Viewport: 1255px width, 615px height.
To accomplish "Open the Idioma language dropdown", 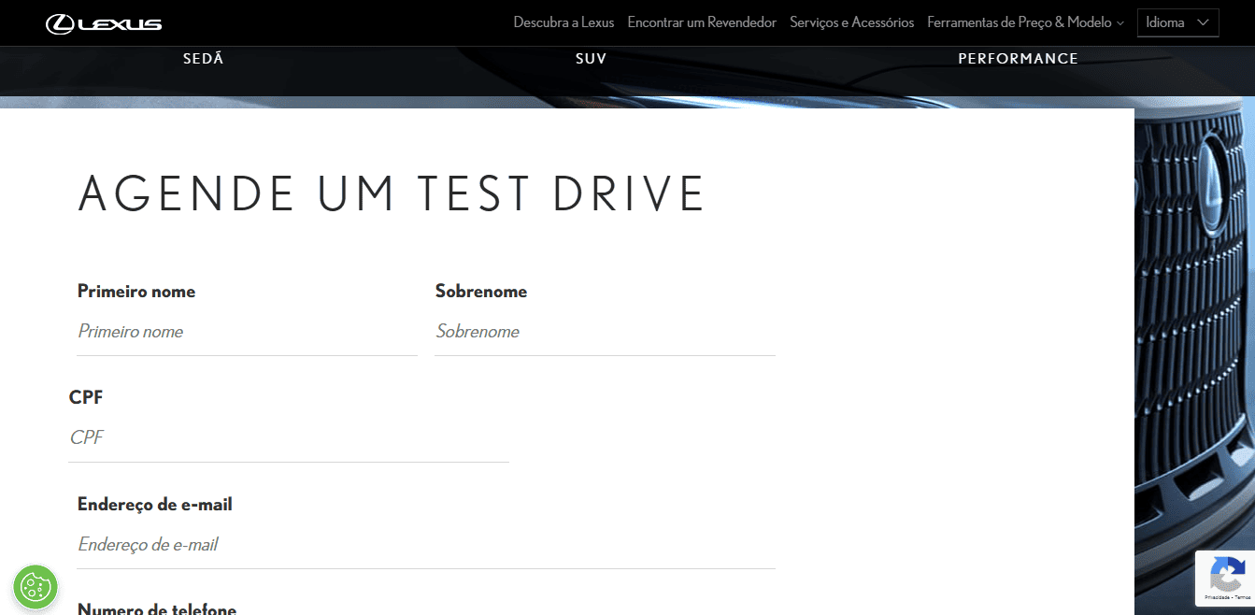I will pos(1177,22).
